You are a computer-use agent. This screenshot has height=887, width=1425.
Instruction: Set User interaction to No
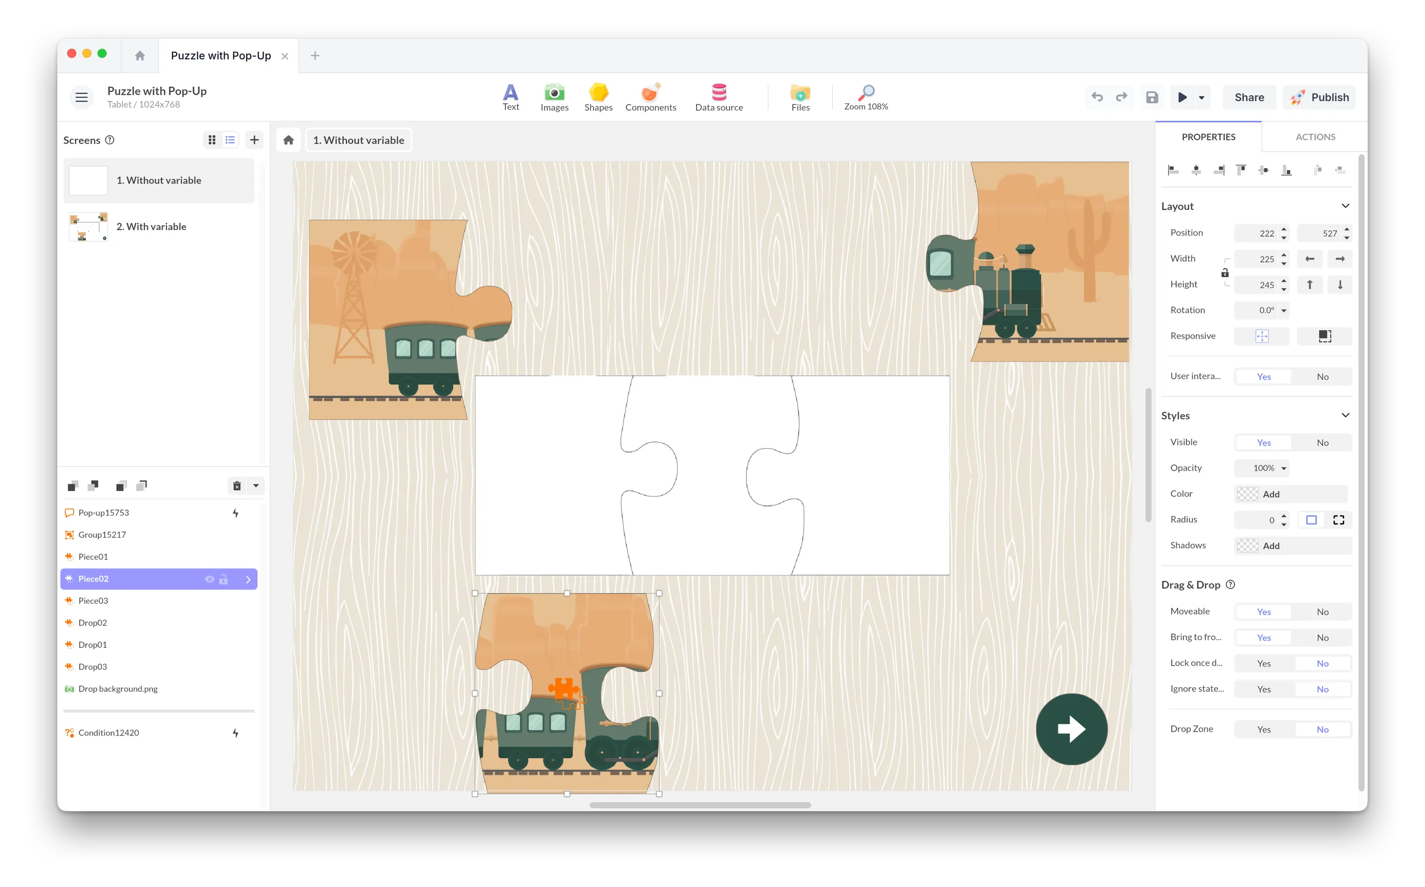point(1322,376)
